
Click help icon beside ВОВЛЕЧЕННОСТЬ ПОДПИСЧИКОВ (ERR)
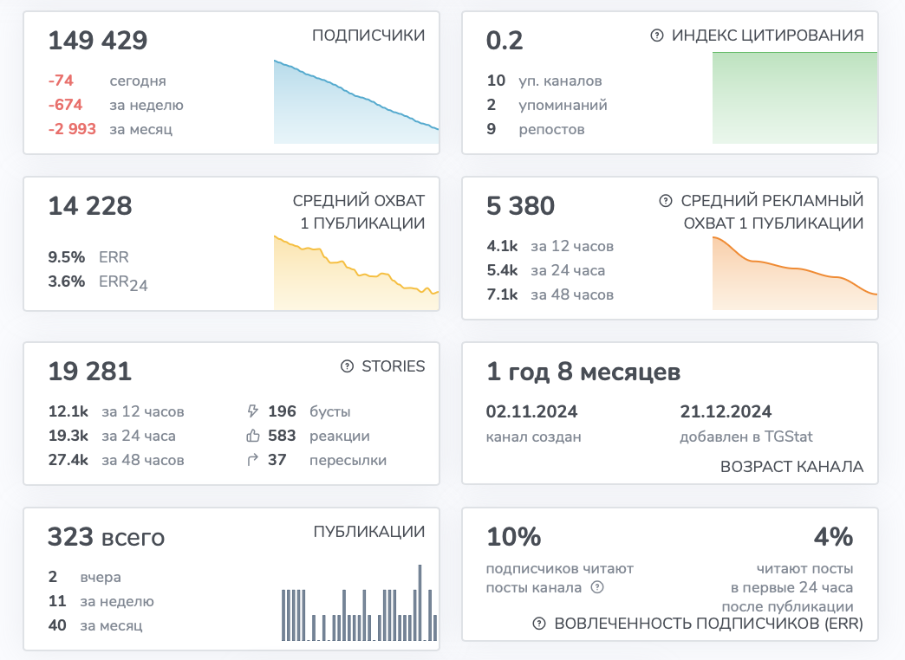click(x=539, y=624)
